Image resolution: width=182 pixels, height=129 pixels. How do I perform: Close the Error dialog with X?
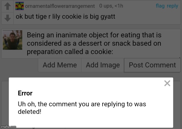click(167, 83)
